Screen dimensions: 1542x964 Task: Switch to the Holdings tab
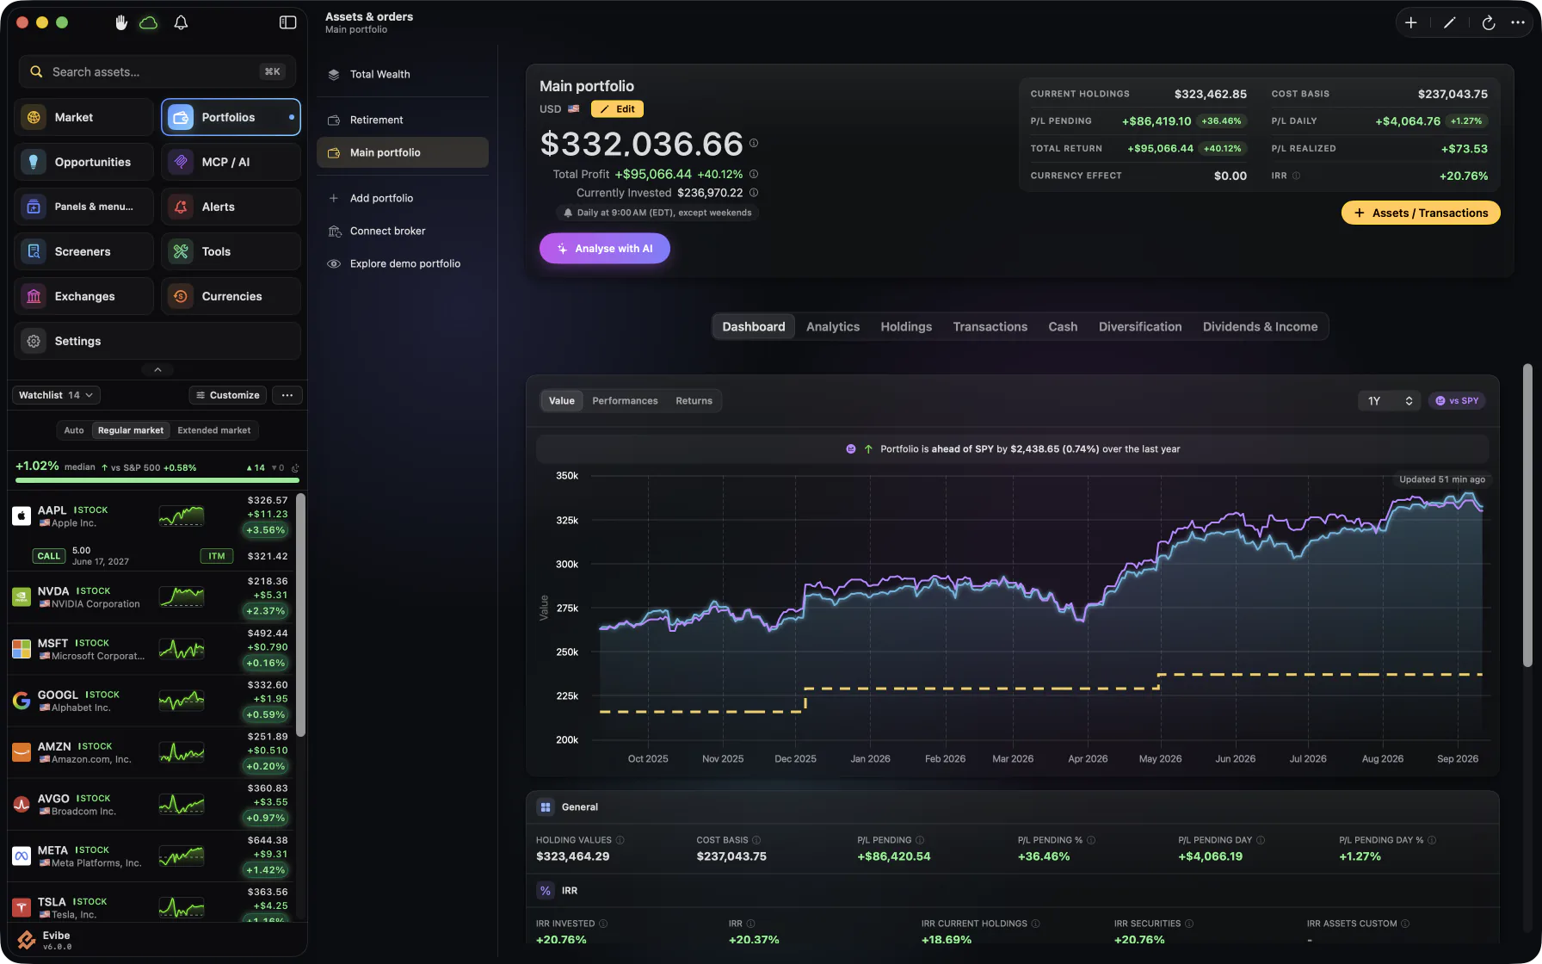(x=906, y=327)
